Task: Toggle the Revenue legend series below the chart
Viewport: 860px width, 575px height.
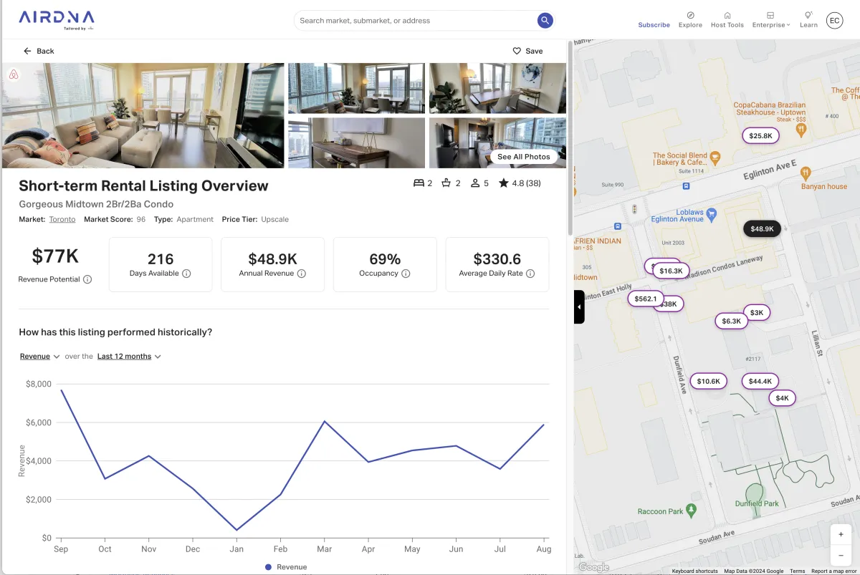Action: (x=286, y=567)
